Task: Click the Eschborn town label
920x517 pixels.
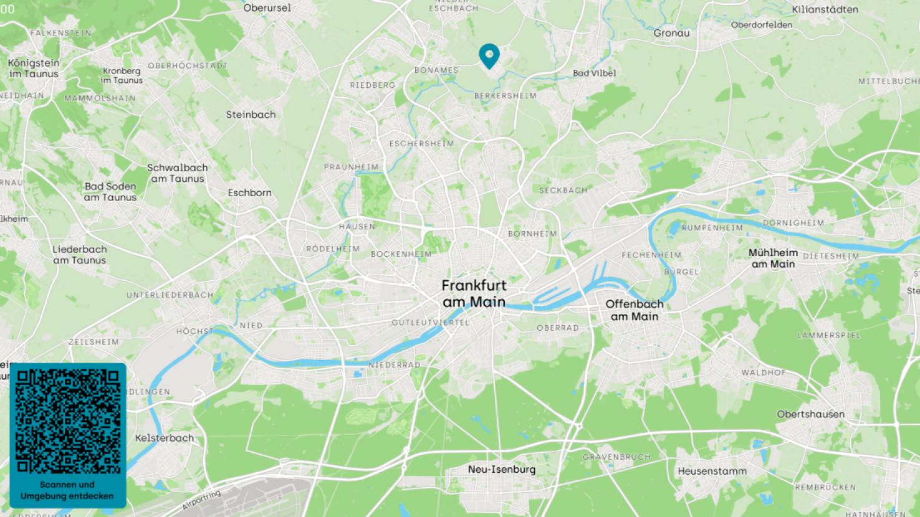Action: tap(249, 193)
